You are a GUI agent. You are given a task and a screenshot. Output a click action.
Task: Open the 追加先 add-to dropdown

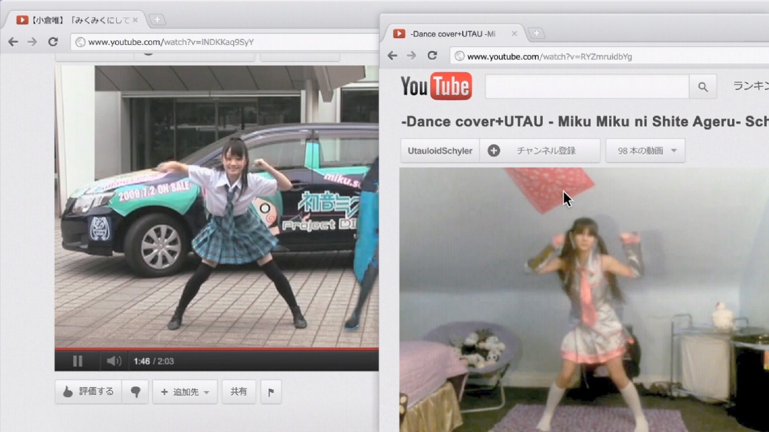point(185,392)
